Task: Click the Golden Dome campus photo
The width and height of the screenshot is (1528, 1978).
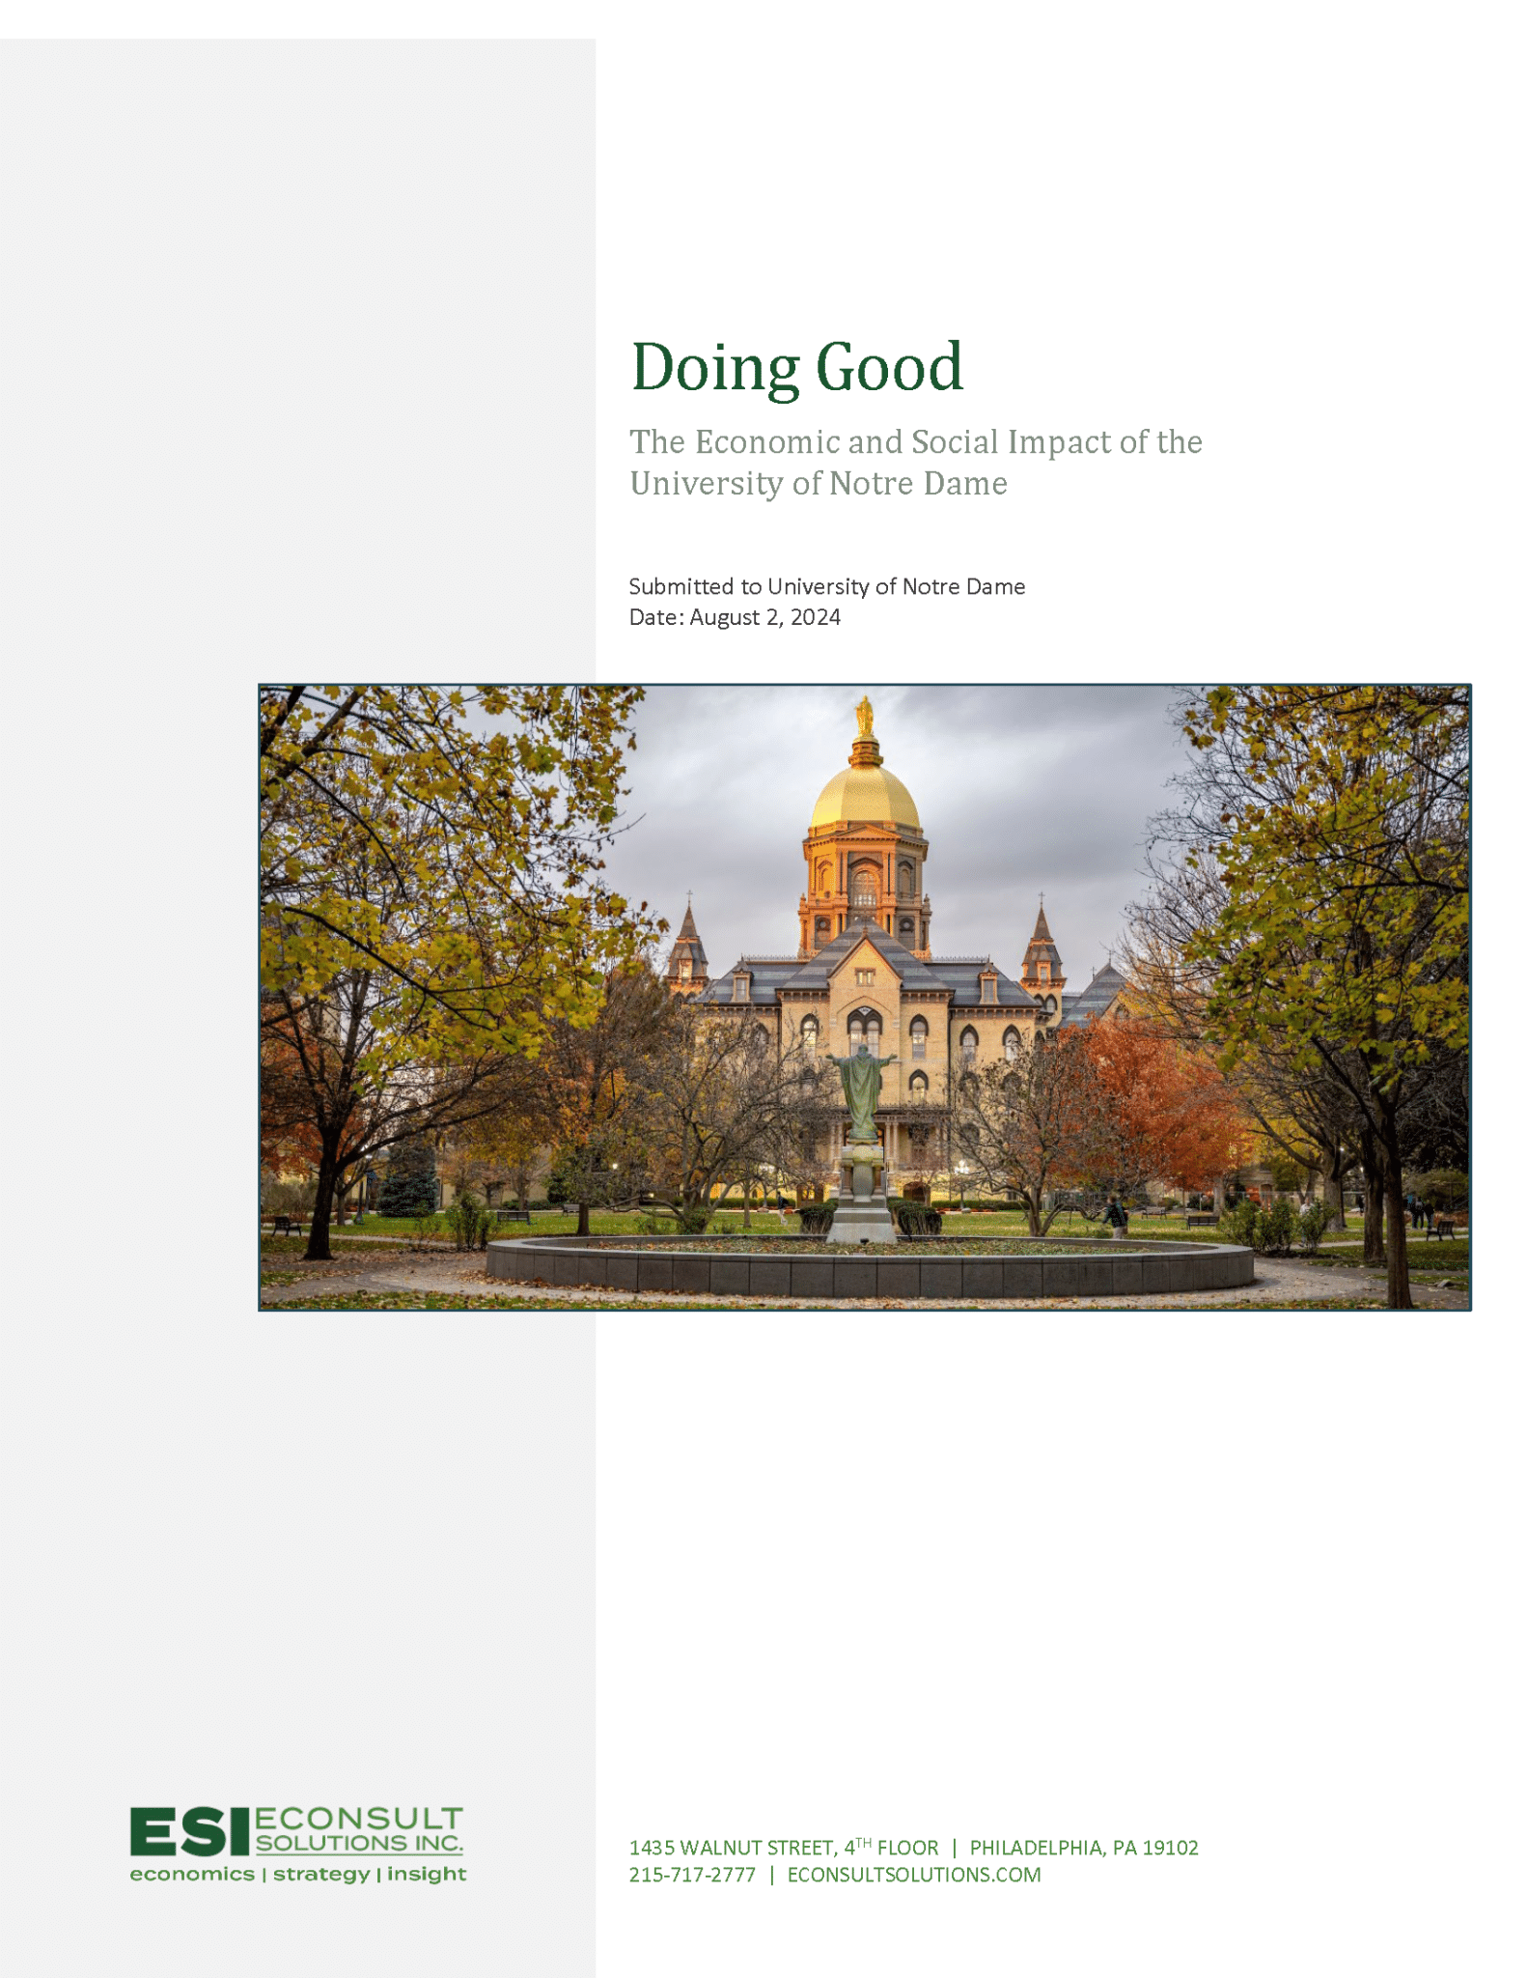Action: pos(865,997)
